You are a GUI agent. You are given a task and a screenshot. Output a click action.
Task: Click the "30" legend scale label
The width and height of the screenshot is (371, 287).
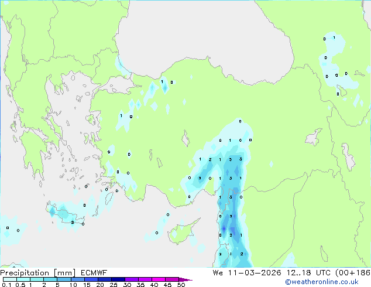pyautogui.click(x=127, y=285)
